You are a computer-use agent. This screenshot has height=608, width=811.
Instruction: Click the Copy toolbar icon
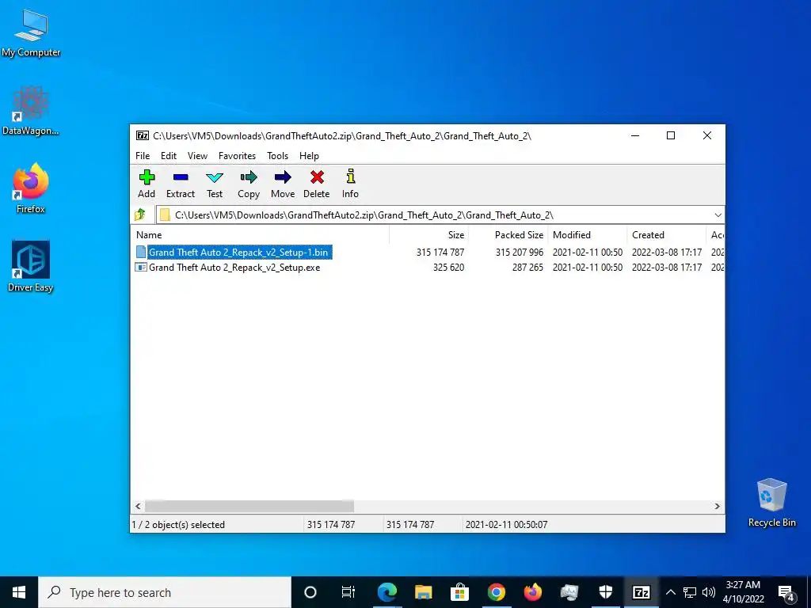click(249, 178)
